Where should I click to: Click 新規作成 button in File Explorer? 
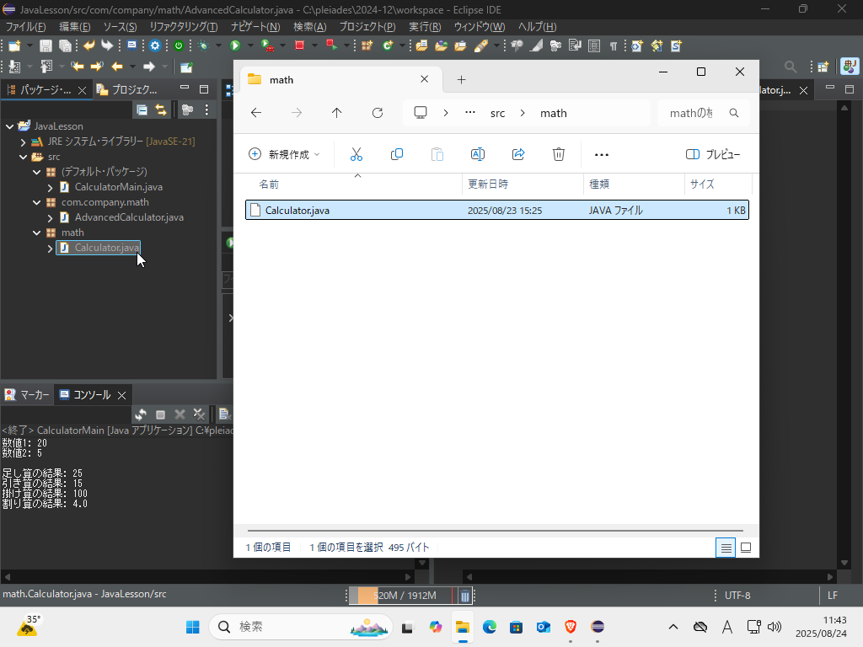[x=284, y=155]
